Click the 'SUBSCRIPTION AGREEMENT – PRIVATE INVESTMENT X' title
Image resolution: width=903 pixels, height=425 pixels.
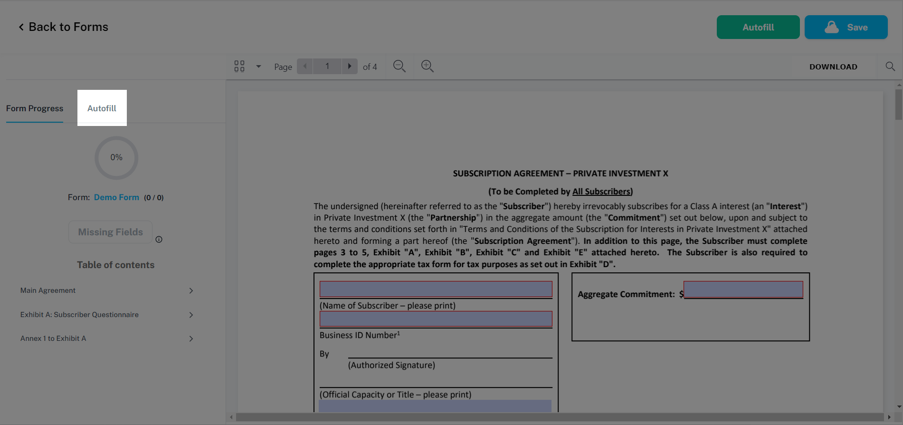pyautogui.click(x=561, y=174)
